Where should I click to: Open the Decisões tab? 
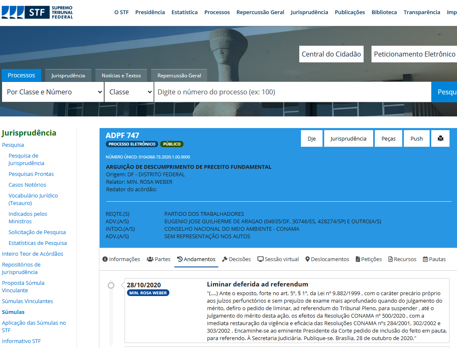pos(236,259)
